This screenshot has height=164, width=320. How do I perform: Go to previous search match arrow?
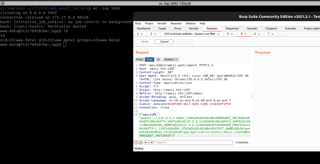146,142
